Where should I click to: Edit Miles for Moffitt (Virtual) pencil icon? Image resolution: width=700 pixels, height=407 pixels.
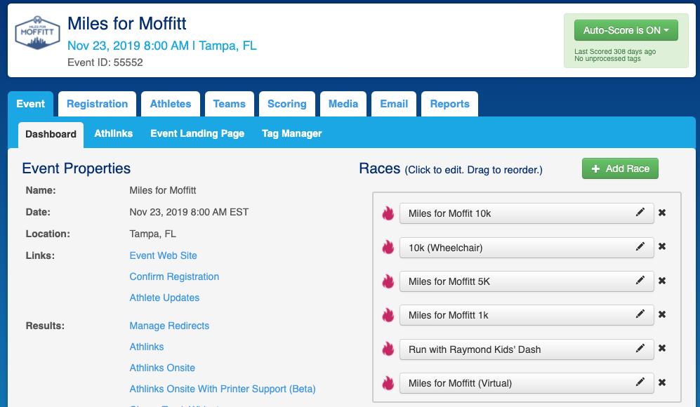[x=640, y=382]
